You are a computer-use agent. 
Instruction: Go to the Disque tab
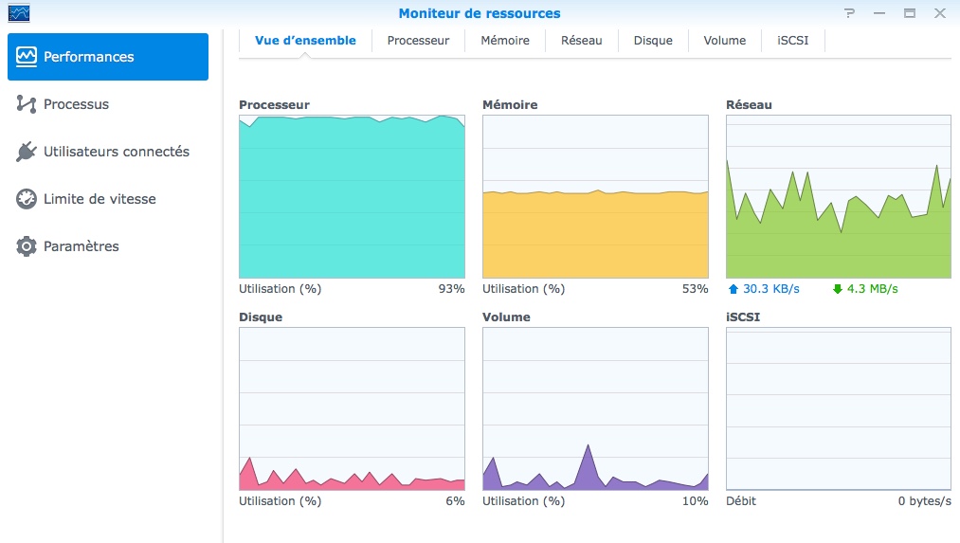[653, 41]
